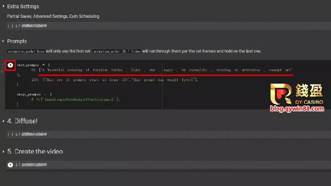Expand the Extra Settings section

tap(3, 7)
